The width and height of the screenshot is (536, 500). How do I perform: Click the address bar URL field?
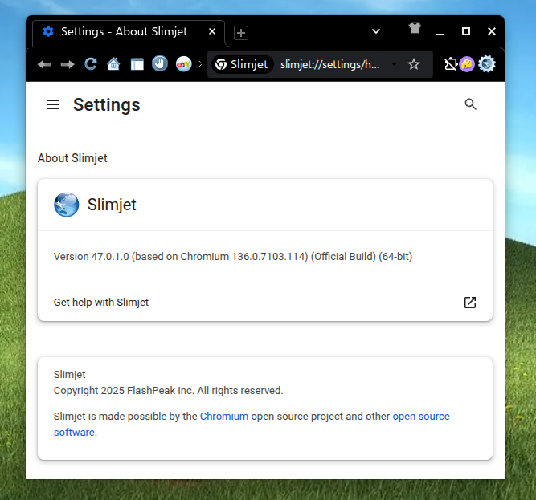click(x=329, y=64)
